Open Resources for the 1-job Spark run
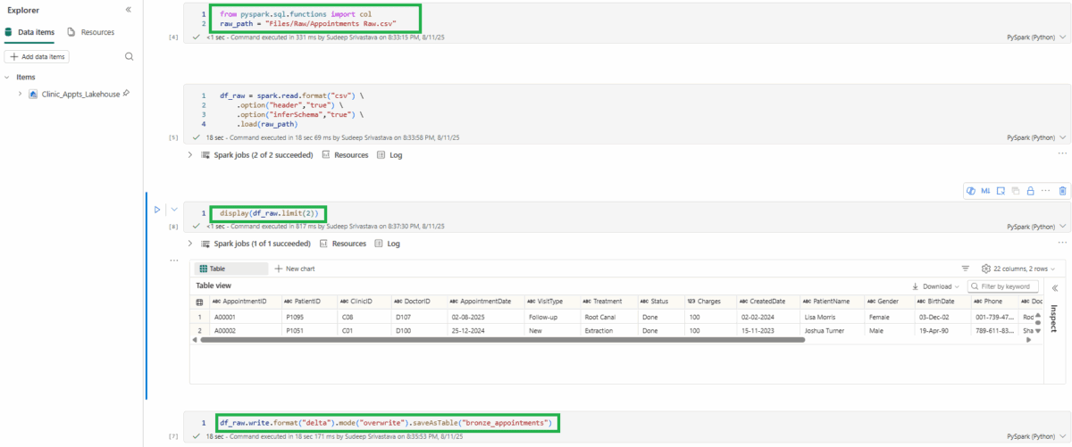1072x447 pixels. pos(344,244)
